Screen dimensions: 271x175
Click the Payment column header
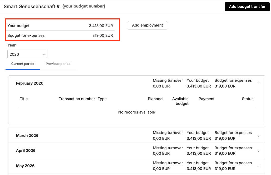(206, 99)
